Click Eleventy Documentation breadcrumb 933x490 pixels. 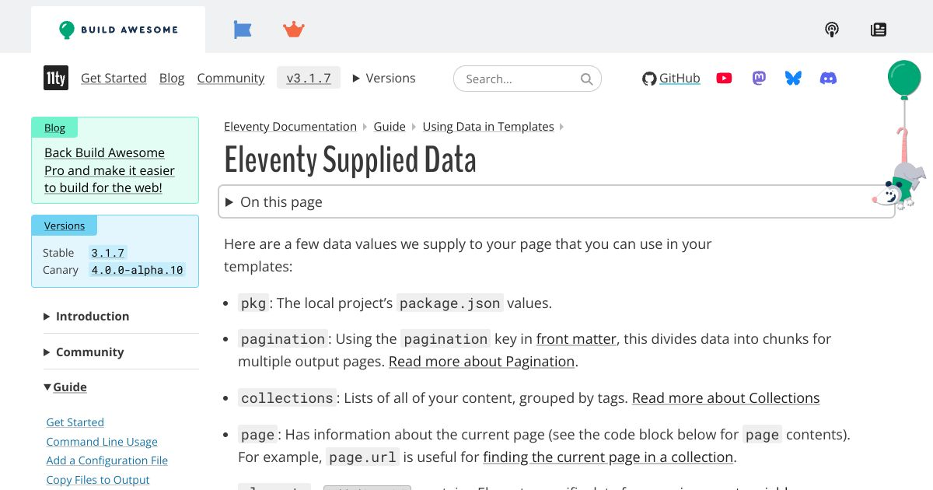290,126
